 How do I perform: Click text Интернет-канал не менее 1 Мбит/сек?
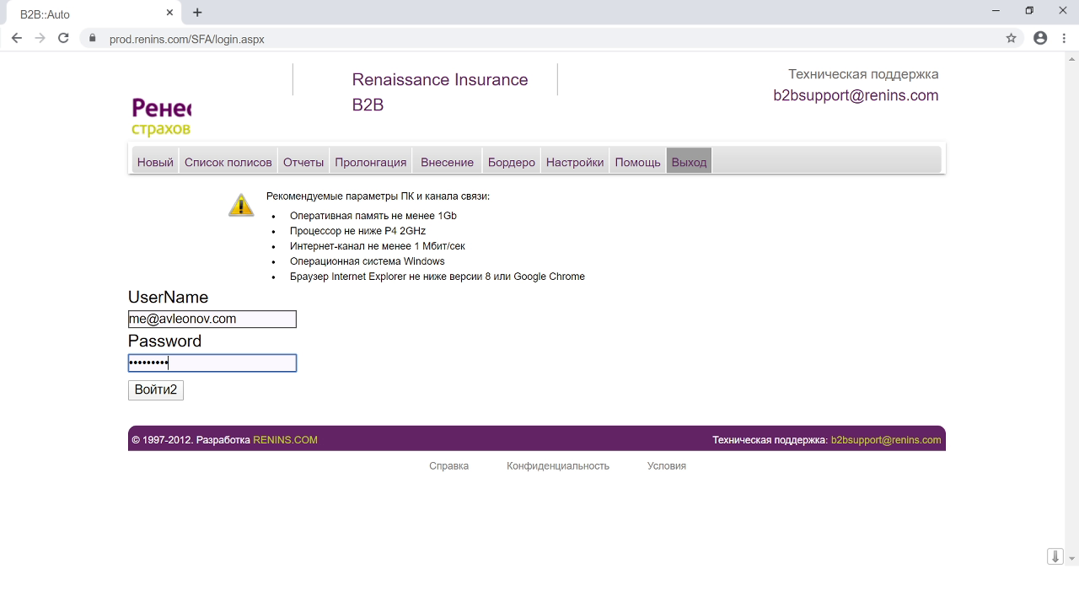pos(378,246)
